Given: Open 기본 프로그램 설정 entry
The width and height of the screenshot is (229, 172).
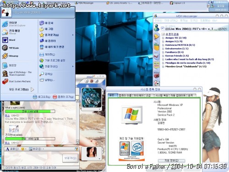Looking at the screenshot, I should coord(52,61).
